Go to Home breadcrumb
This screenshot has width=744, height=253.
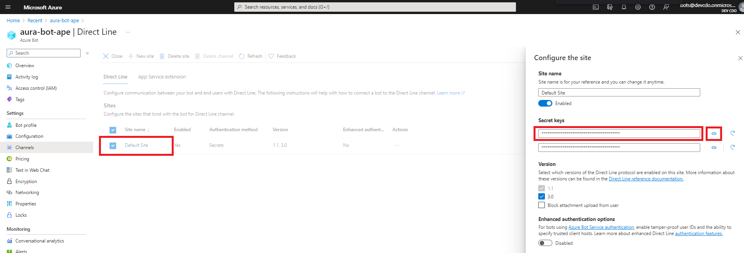13,21
